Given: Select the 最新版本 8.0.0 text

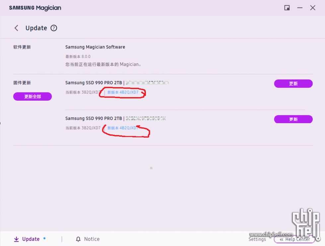Looking at the screenshot, I should [x=78, y=57].
